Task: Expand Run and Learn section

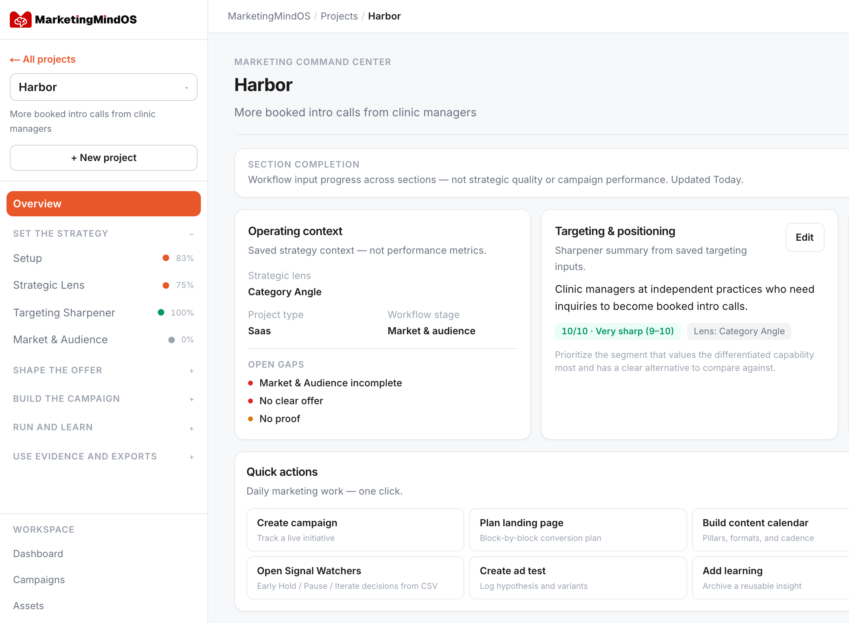Action: [104, 427]
